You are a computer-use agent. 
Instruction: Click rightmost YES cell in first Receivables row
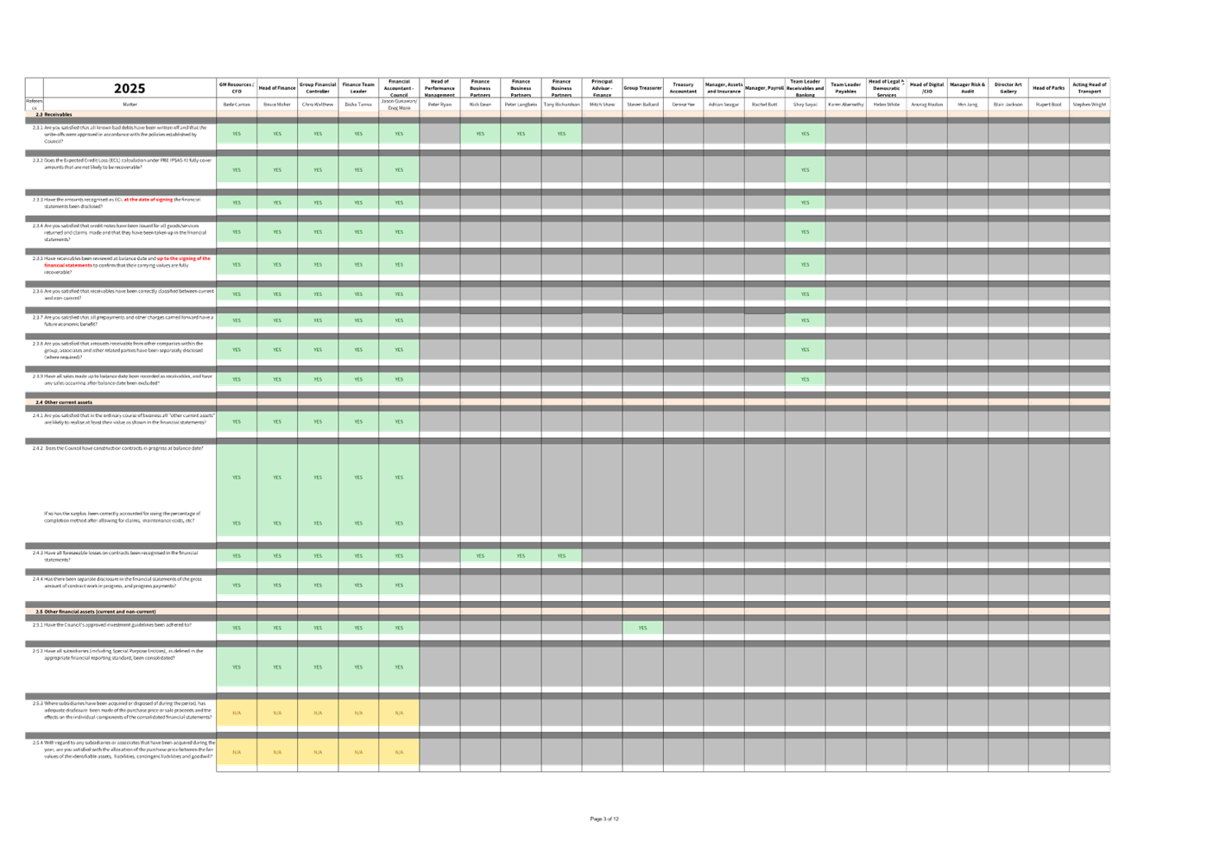805,134
